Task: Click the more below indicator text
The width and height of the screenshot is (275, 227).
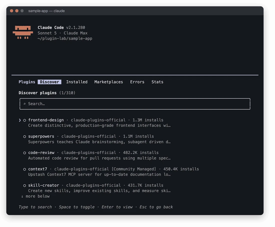Action: coord(37,196)
